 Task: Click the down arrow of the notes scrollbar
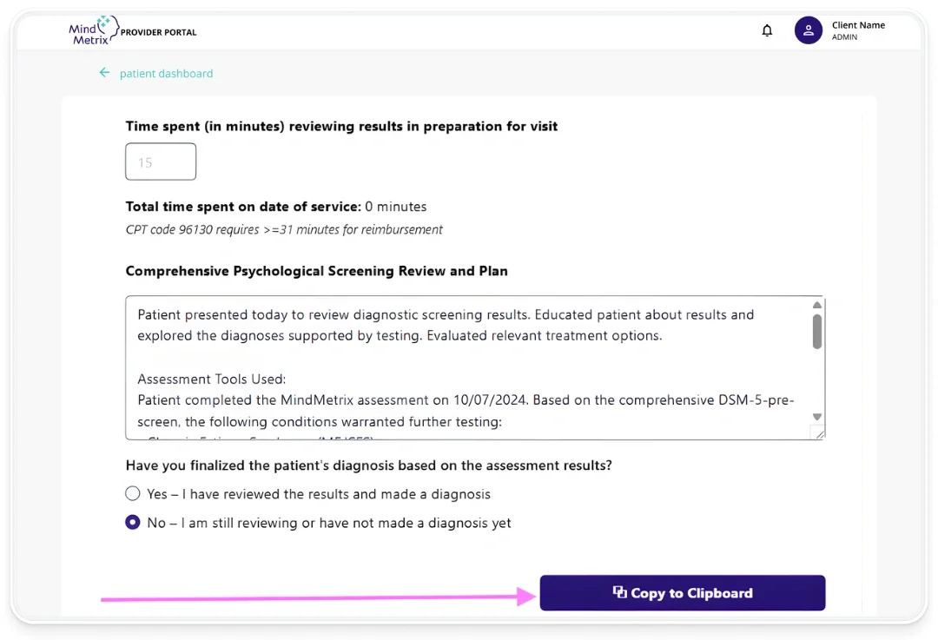(x=817, y=418)
